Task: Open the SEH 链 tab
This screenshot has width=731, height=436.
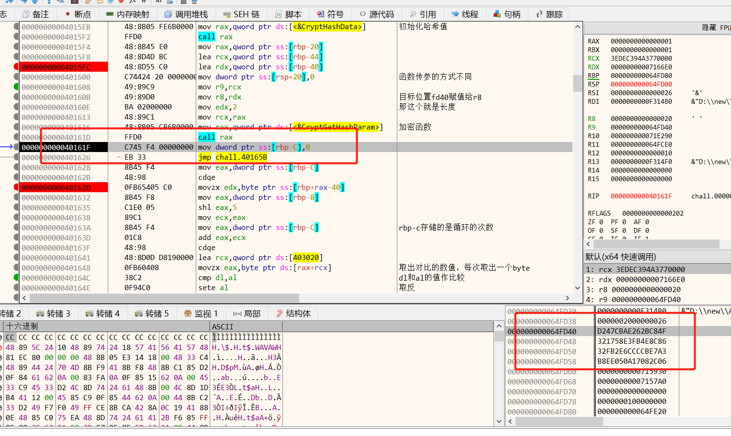Action: pos(242,14)
